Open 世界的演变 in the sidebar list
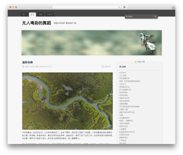 click(123, 95)
